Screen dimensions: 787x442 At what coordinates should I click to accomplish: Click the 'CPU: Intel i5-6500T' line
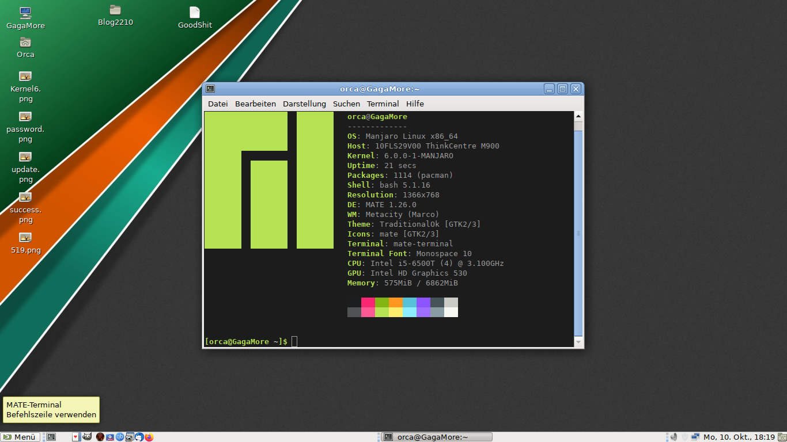tap(426, 264)
